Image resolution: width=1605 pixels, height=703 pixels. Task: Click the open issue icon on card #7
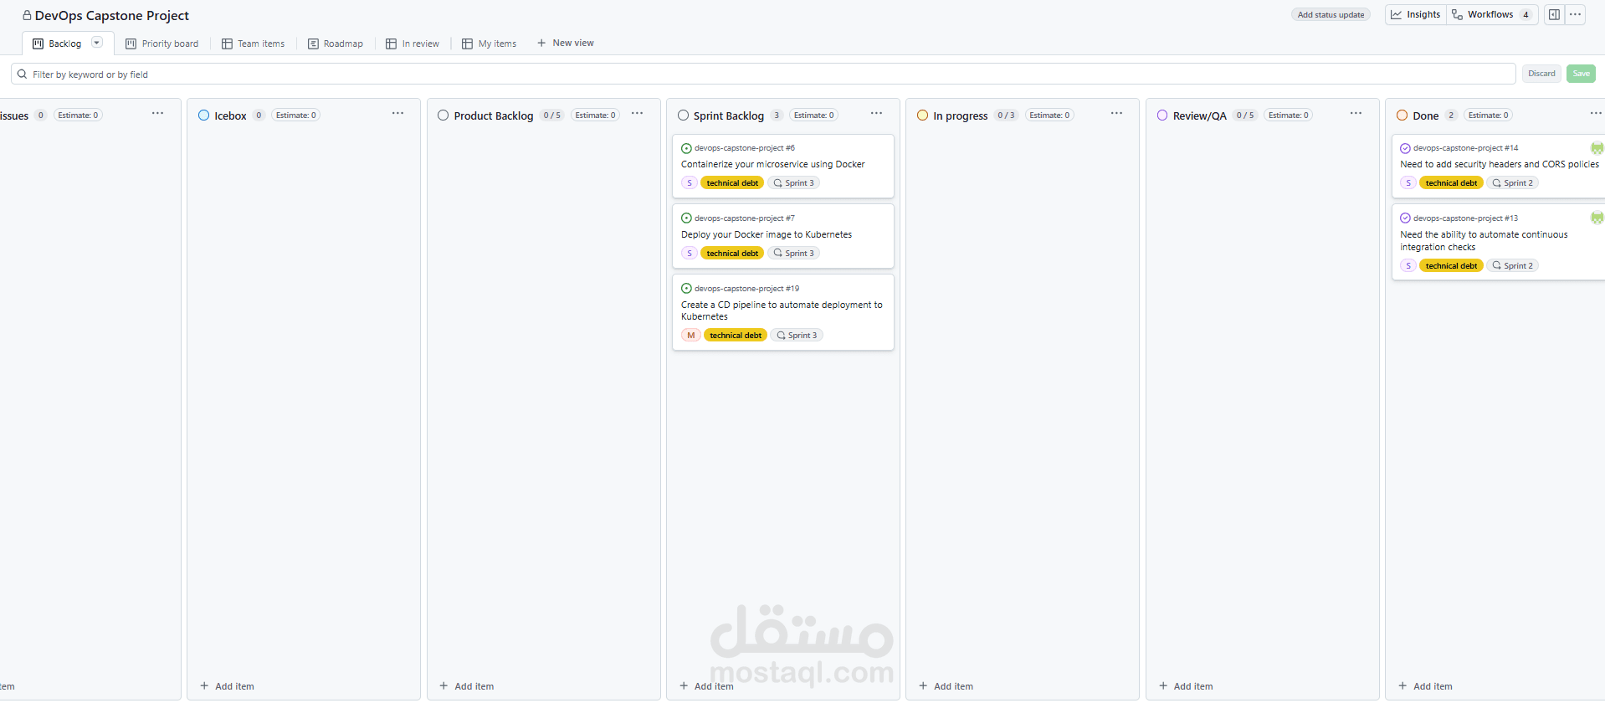coord(686,218)
